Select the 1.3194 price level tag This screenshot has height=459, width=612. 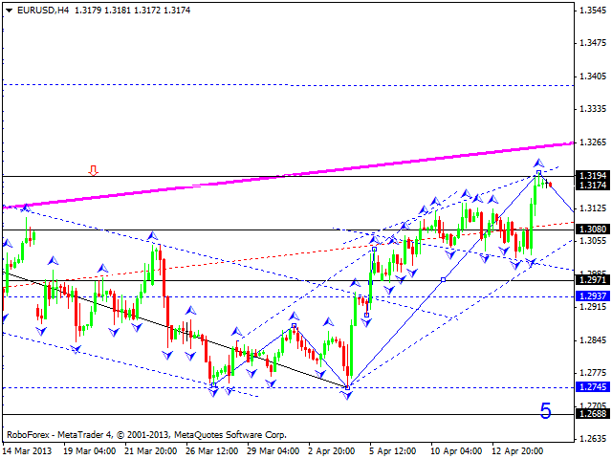592,176
